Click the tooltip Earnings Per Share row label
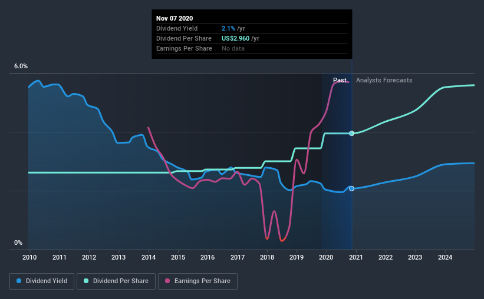484x299 pixels. [184, 48]
